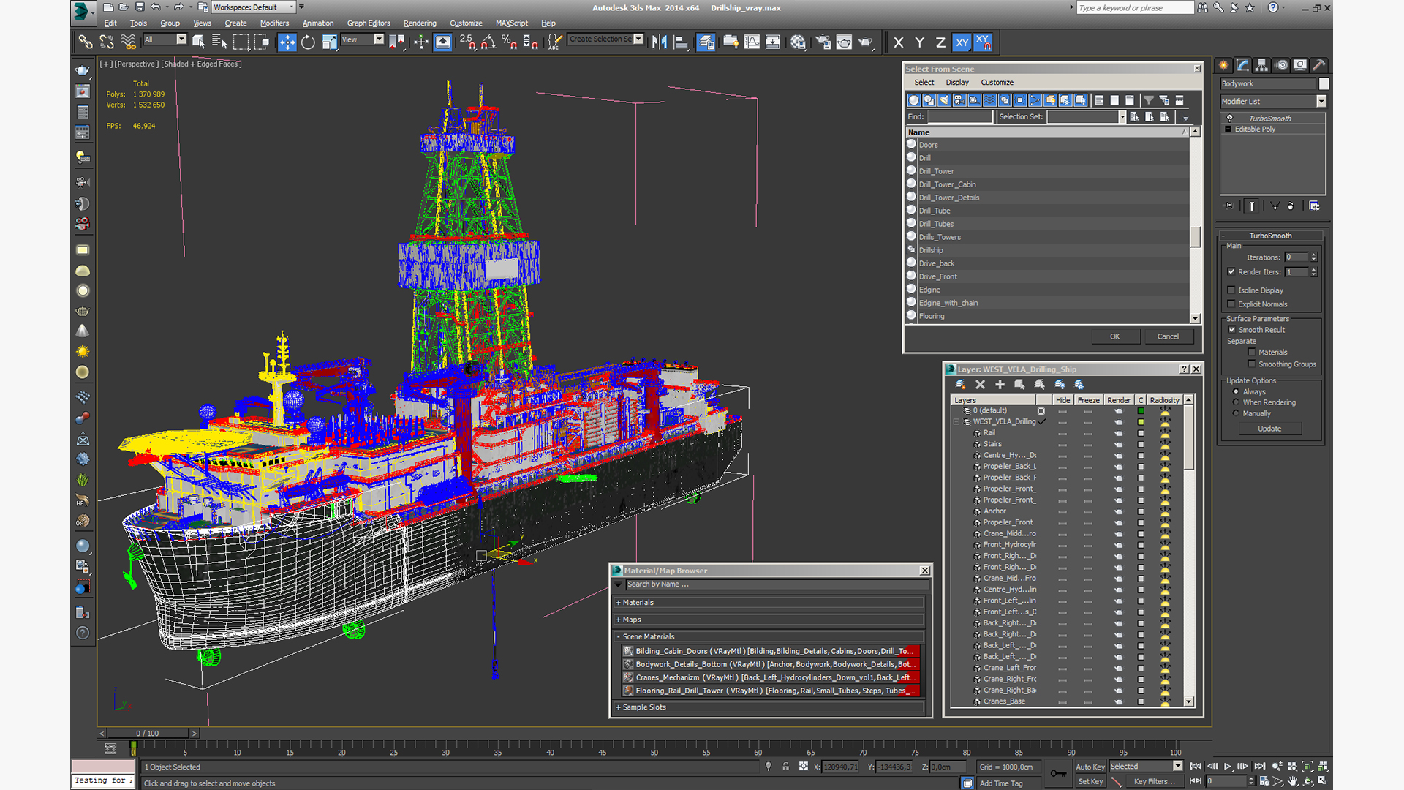Expand the Materials group in Material Browser
This screenshot has width=1404, height=790.
(637, 603)
